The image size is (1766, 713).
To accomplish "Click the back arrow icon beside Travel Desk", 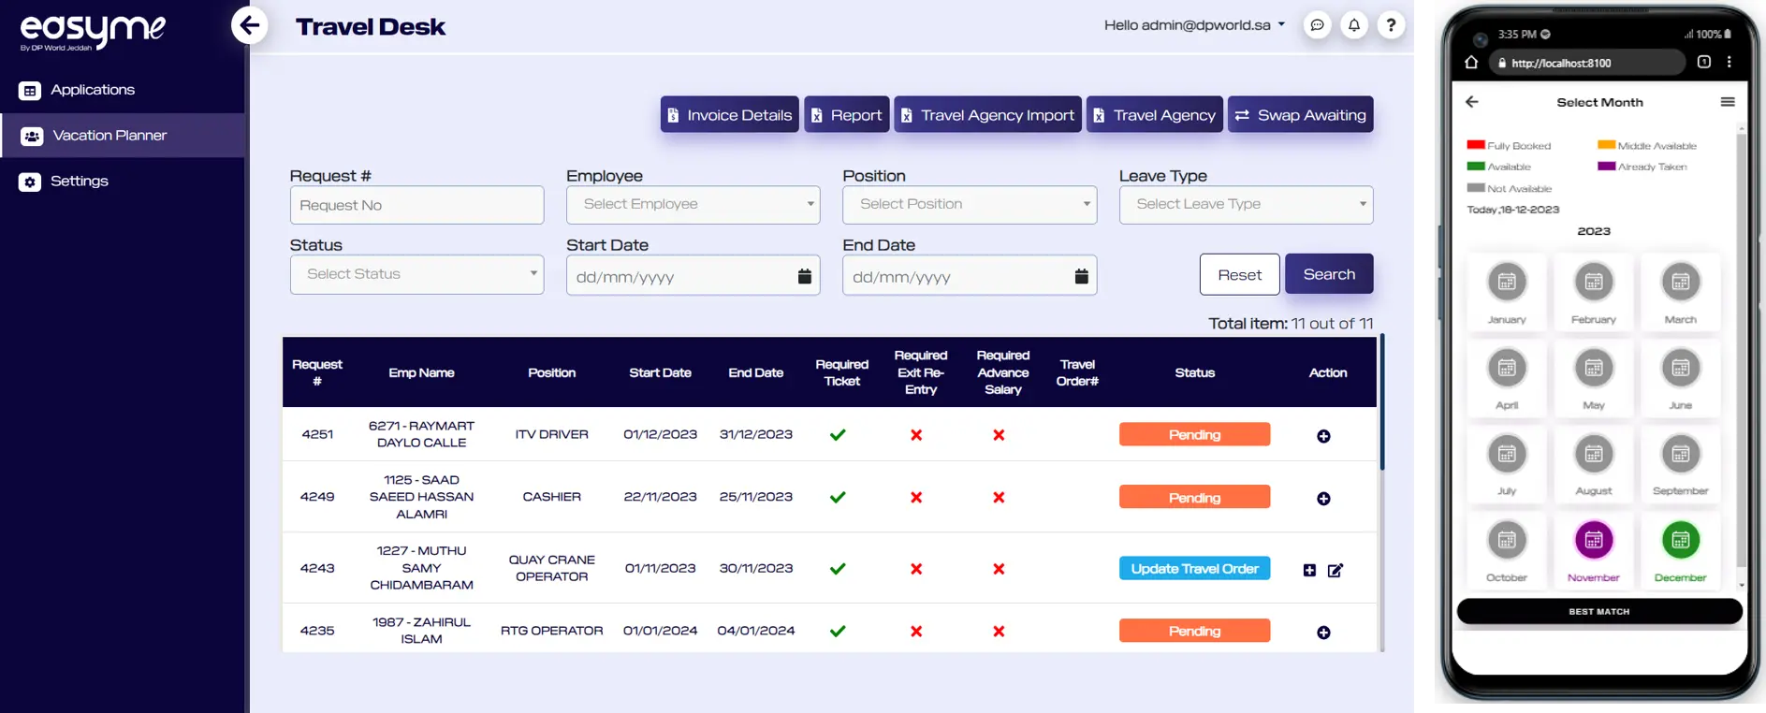I will pos(249,25).
